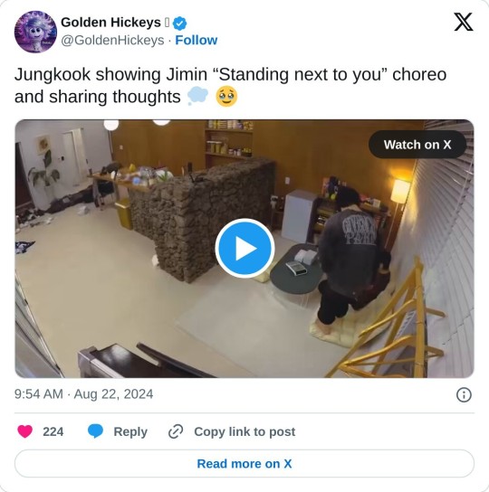
Task: Click the Watch on X button
Action: coord(417,145)
